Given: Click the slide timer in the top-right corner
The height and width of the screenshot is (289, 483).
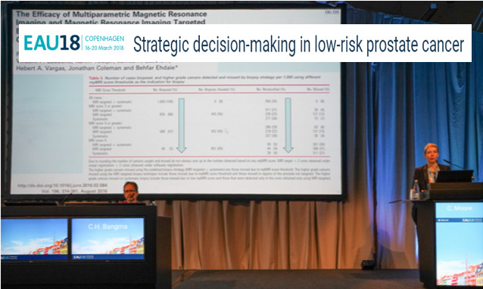Looking at the screenshot, I should 332,12.
